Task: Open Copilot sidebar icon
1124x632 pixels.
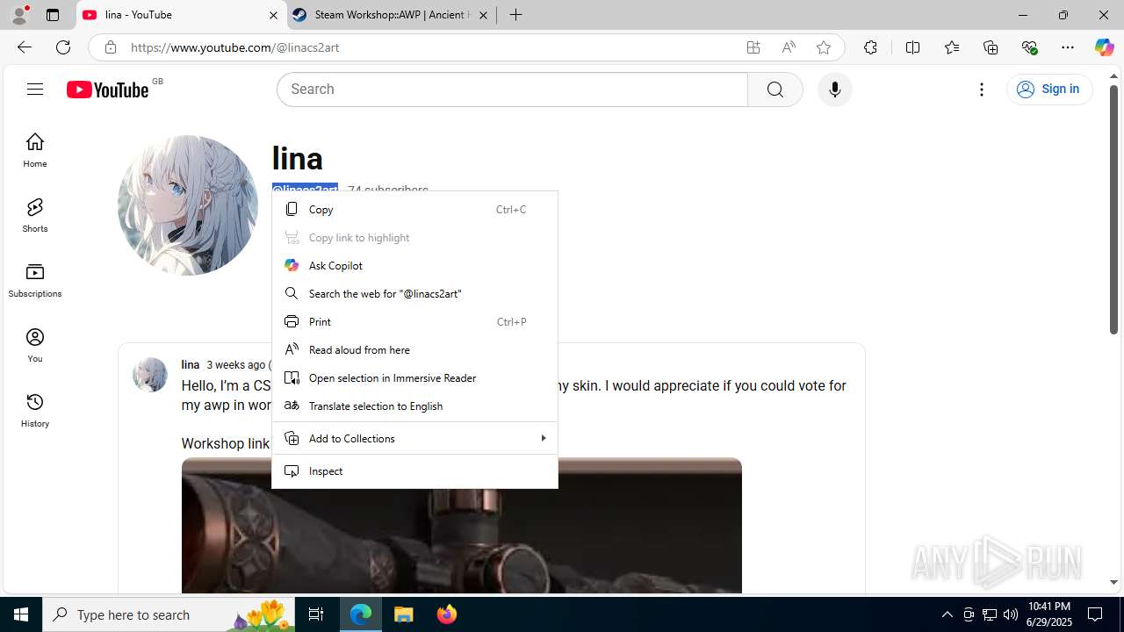Action: pos(1104,47)
